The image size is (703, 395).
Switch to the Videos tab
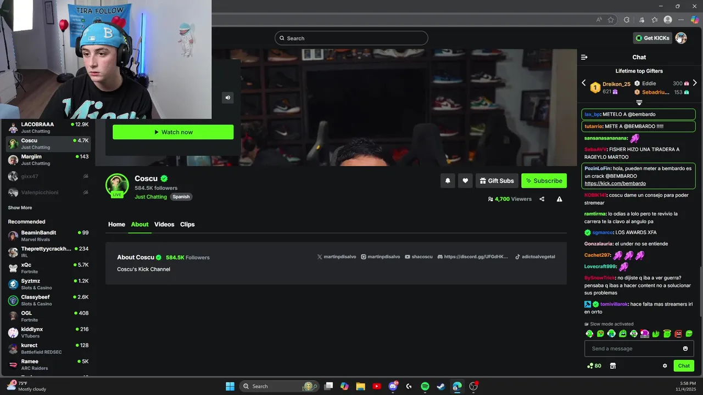[x=164, y=224]
